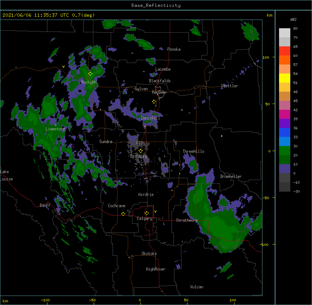Click the light blue 30-33 dBZ swatch

pyautogui.click(x=284, y=142)
